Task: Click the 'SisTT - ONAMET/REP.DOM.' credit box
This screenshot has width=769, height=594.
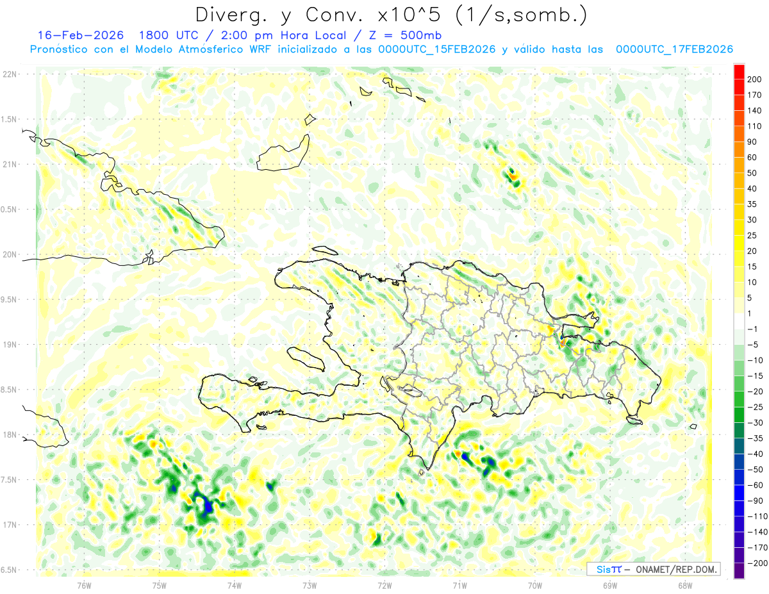Action: tap(653, 569)
